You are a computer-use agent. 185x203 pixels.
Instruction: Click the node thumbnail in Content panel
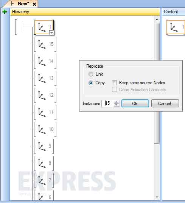(x=176, y=27)
